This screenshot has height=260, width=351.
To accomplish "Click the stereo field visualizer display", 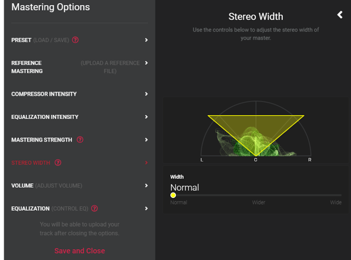I will coord(256,130).
